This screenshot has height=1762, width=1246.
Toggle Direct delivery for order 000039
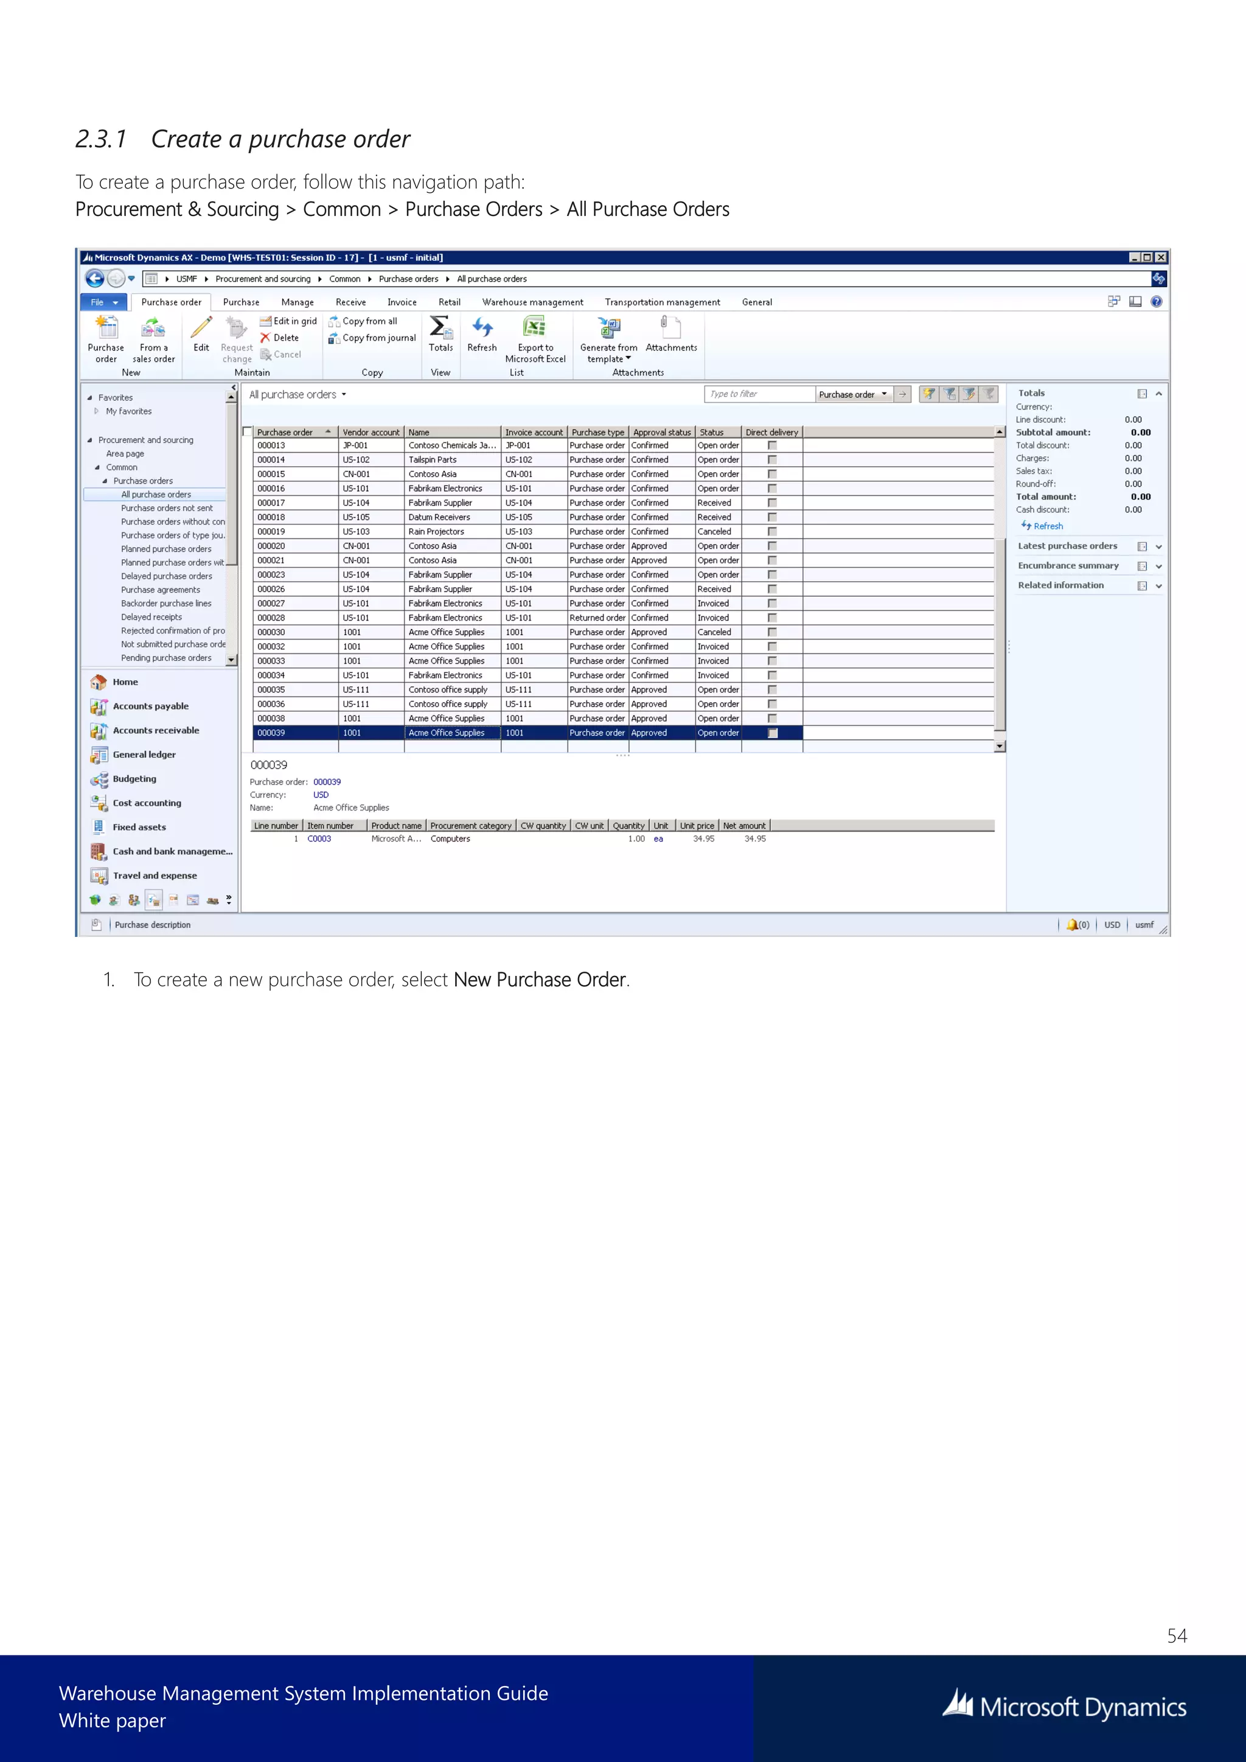point(772,733)
